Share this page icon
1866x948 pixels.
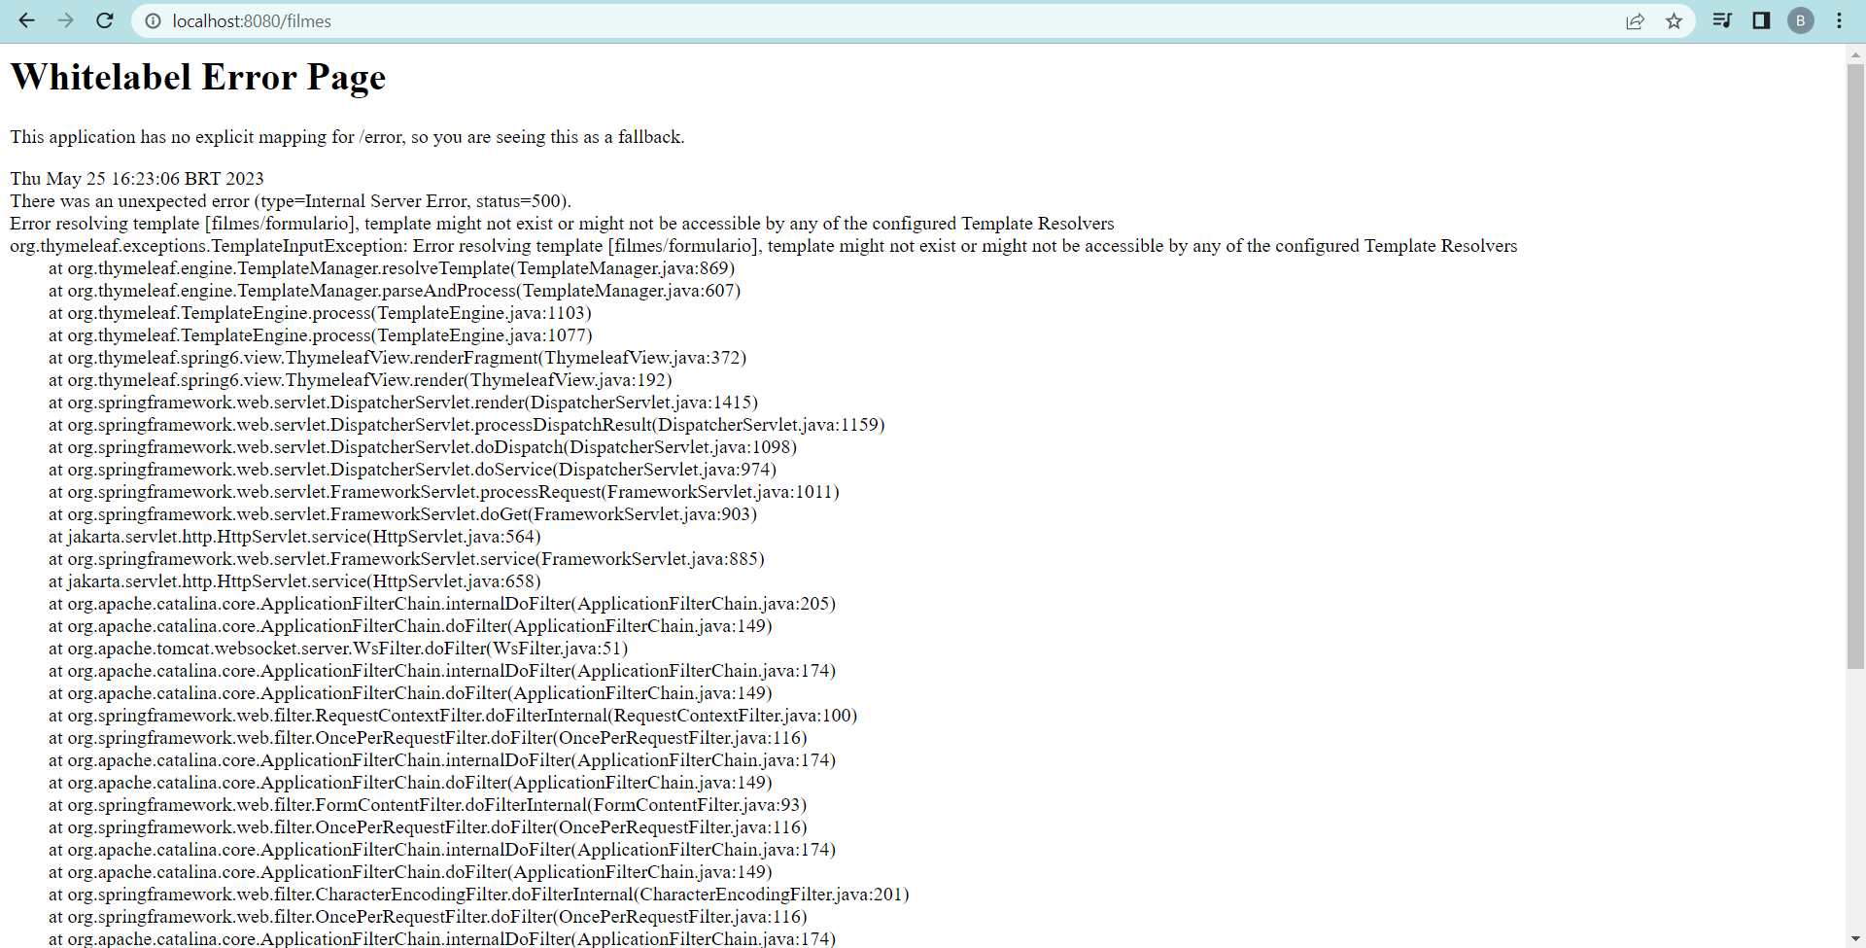(1636, 21)
